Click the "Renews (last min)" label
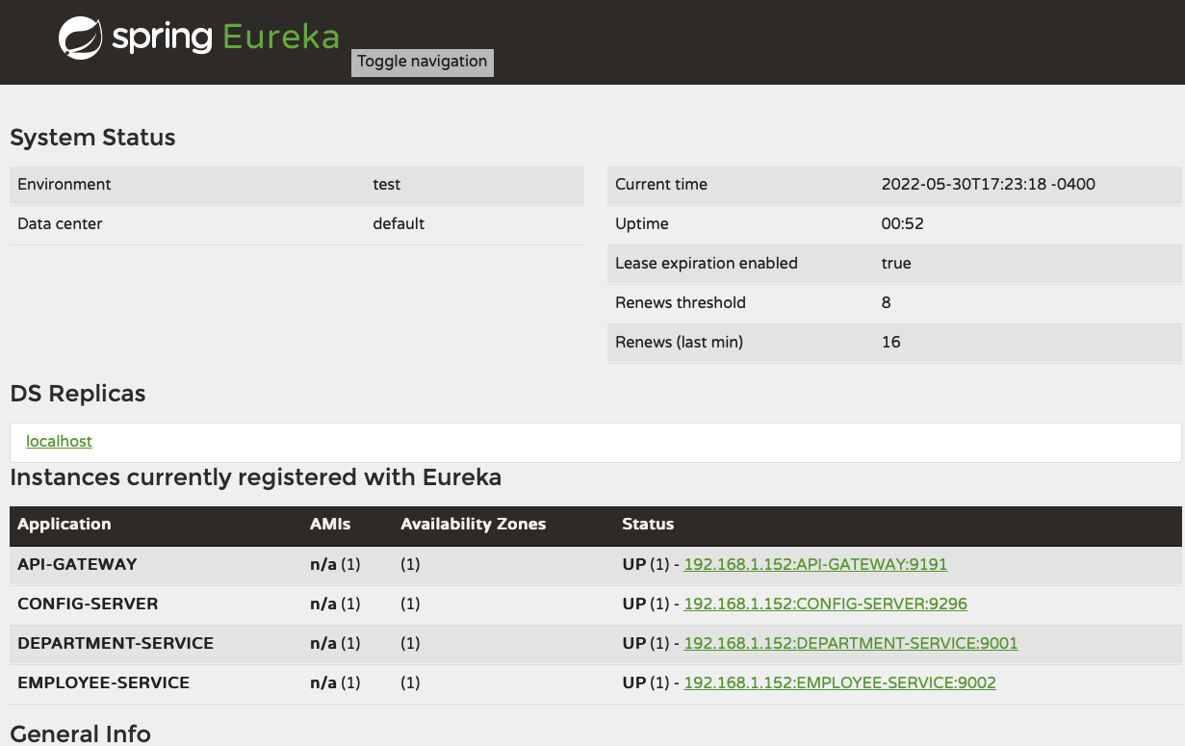 click(679, 342)
